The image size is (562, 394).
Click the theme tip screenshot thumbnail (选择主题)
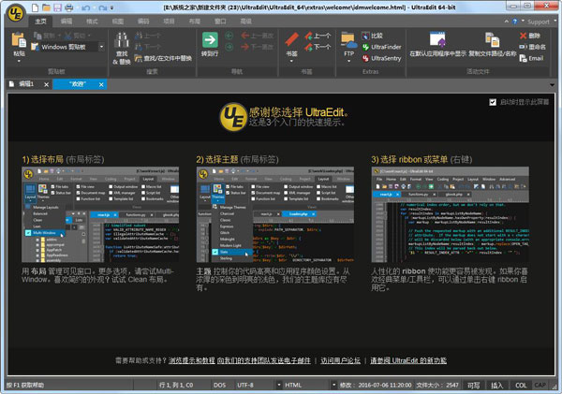(275, 214)
